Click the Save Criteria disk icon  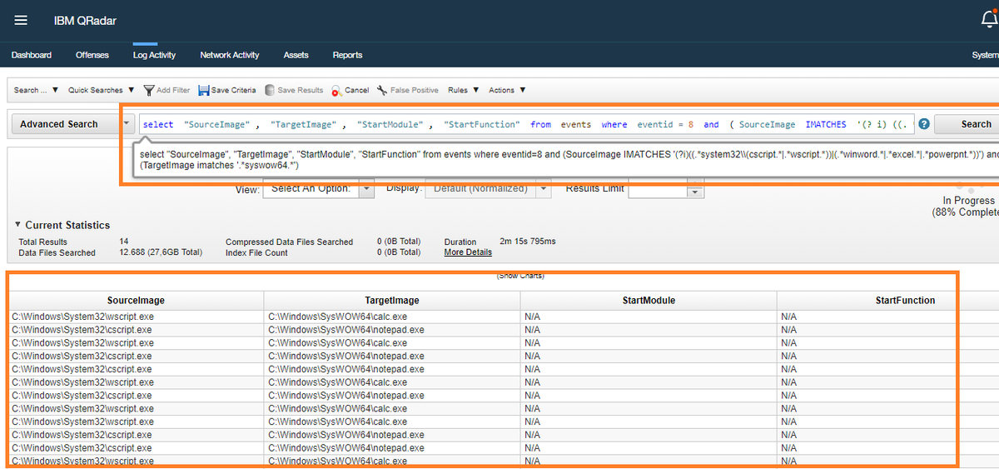[204, 90]
